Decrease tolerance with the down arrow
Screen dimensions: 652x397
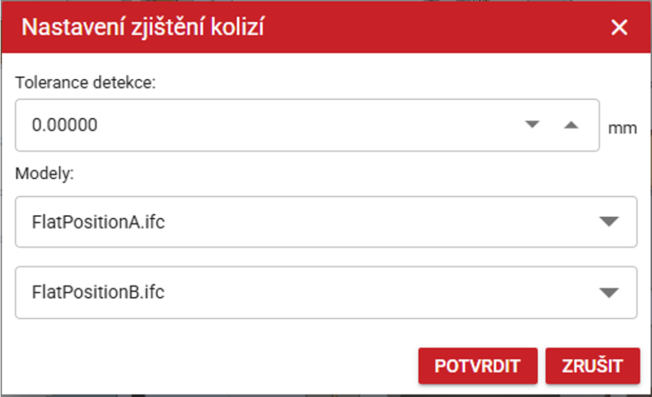(x=532, y=125)
